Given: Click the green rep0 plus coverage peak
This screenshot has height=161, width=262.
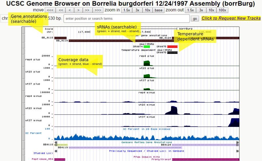Looking at the screenshot, I should [147, 63].
